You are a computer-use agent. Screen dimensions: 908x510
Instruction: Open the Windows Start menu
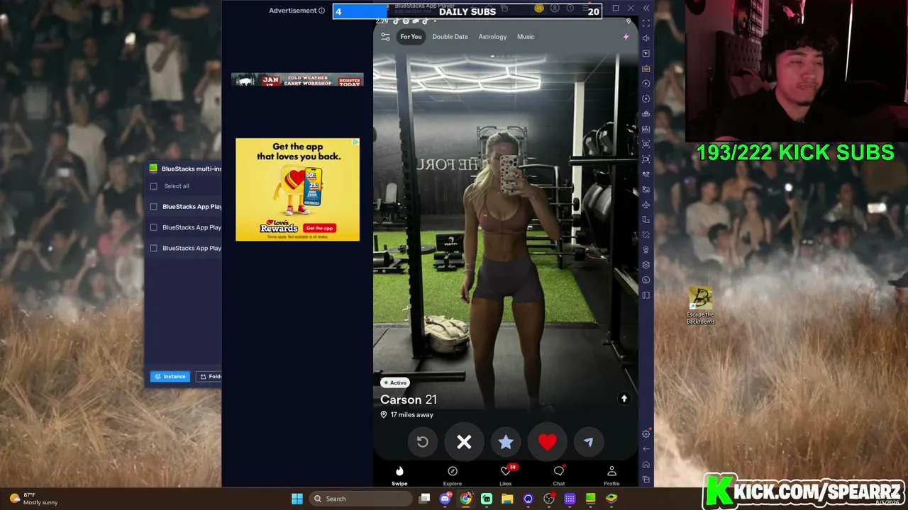297,499
